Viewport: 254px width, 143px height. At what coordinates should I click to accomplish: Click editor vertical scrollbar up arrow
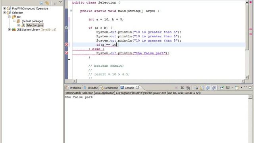pos(247,2)
